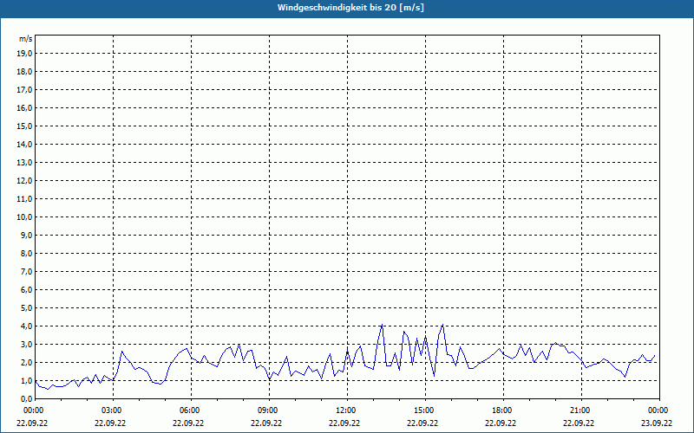694x433 pixels.
Task: Click the chart title 'Windgeschwindigkeit bis 20 [m/s]'
Action: (x=350, y=8)
